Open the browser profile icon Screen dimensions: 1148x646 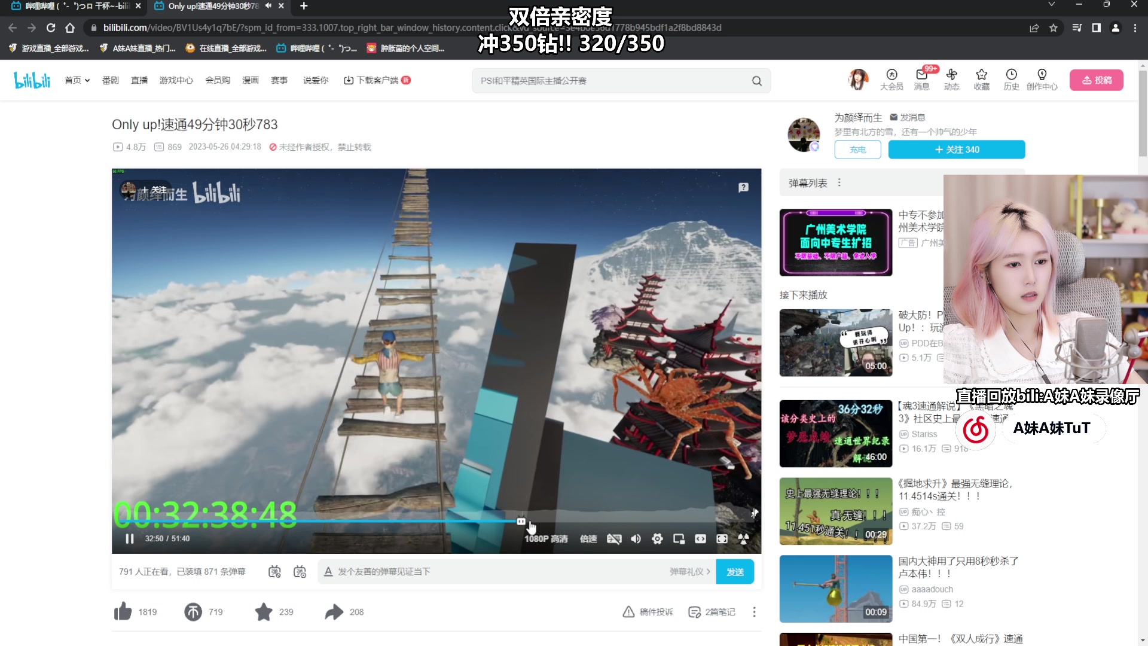[1116, 28]
